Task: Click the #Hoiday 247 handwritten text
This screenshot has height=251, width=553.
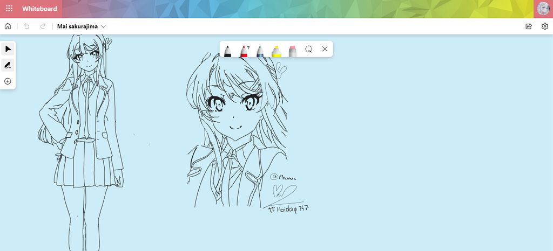Action: click(288, 210)
